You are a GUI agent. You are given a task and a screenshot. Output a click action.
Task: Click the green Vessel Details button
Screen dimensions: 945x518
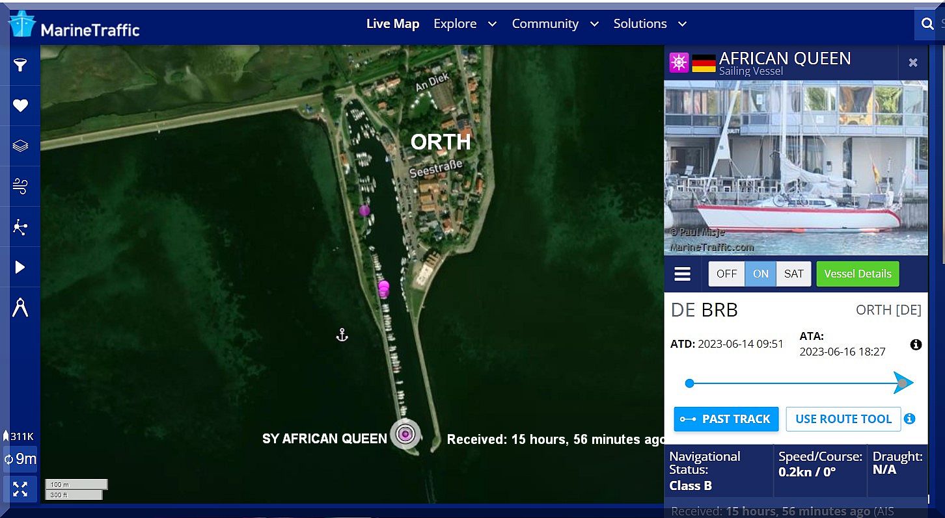tap(857, 274)
